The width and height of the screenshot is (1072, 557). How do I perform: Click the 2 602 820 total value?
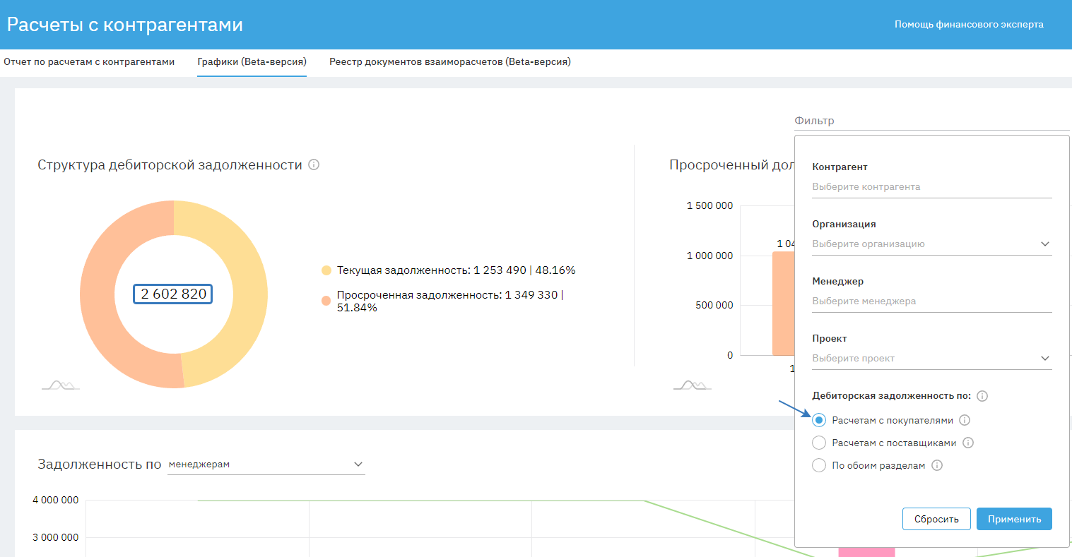click(174, 294)
